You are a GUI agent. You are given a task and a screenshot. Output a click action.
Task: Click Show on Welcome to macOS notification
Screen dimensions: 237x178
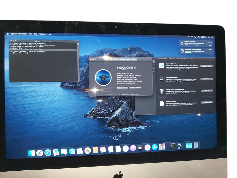coord(210,50)
